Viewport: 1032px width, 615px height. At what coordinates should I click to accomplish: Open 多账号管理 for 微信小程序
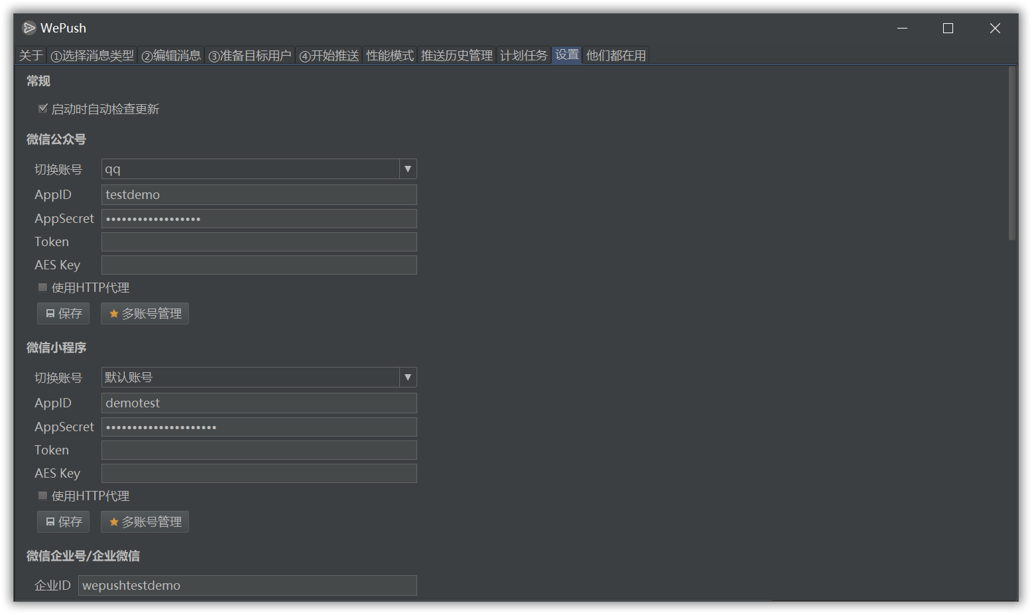145,522
